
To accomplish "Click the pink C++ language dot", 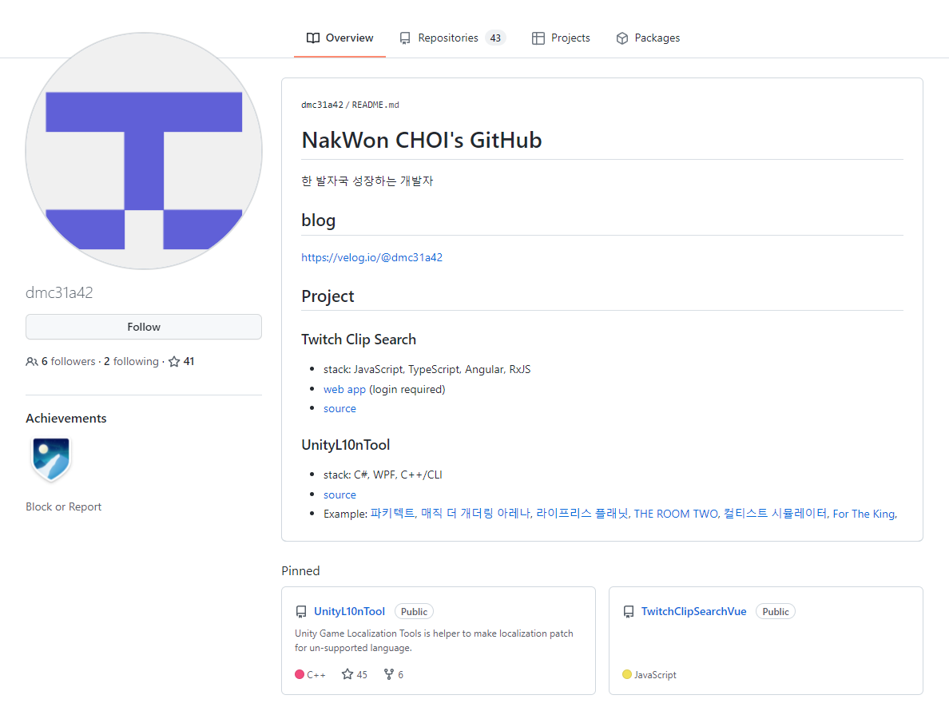I will pyautogui.click(x=299, y=673).
